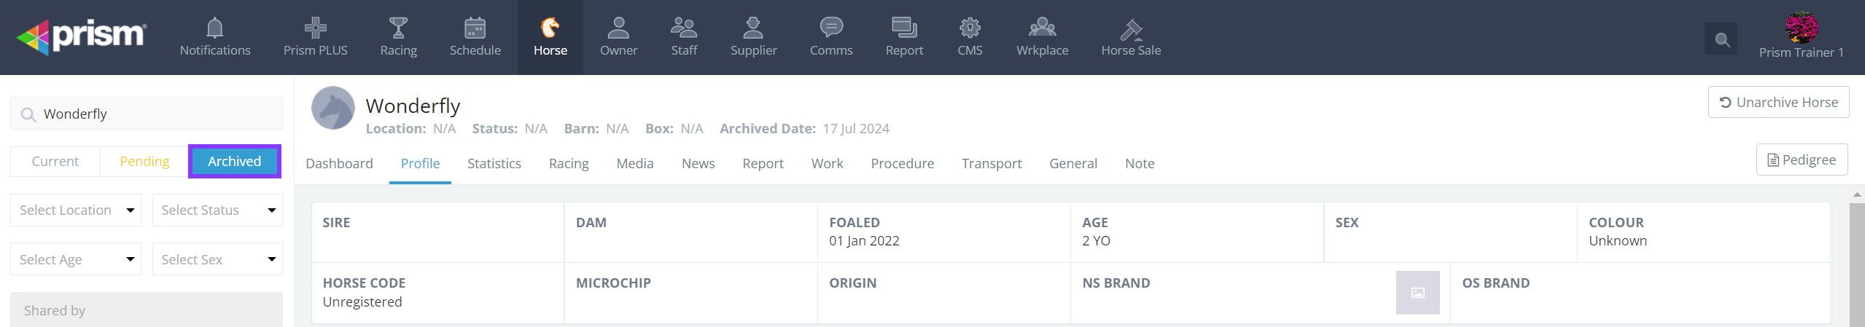
Task: Open the Comms chat icon
Action: point(831,28)
